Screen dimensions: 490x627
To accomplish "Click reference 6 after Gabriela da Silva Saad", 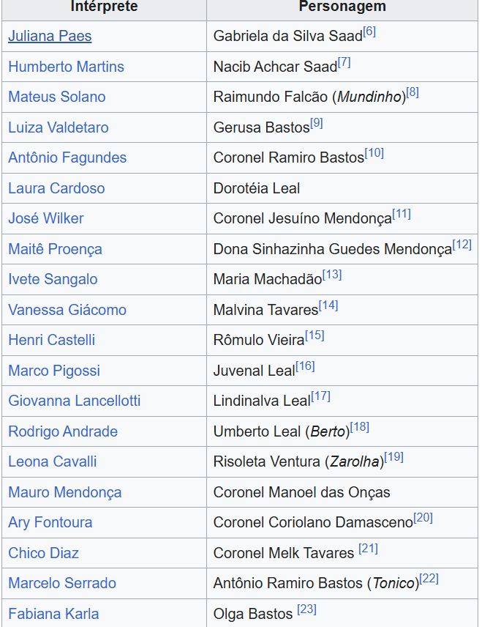I will [369, 31].
